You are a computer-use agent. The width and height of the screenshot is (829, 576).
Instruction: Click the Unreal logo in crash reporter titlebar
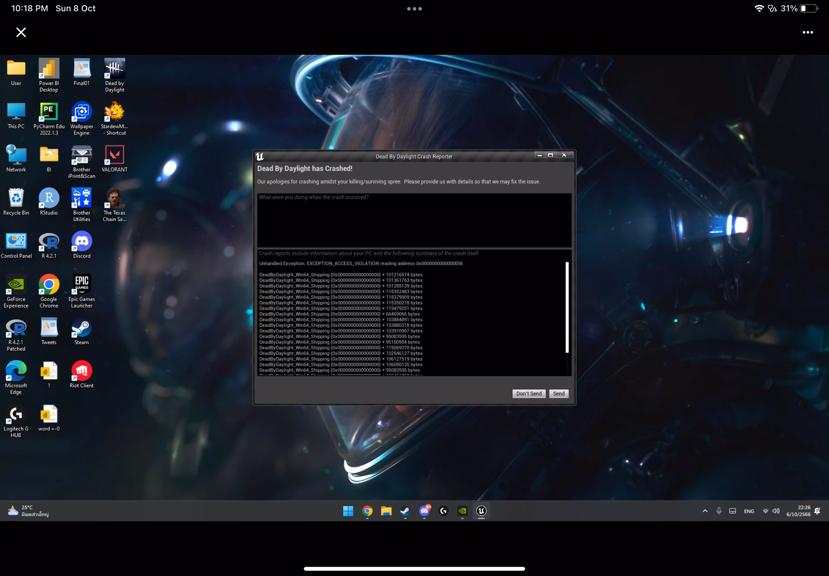tap(259, 156)
